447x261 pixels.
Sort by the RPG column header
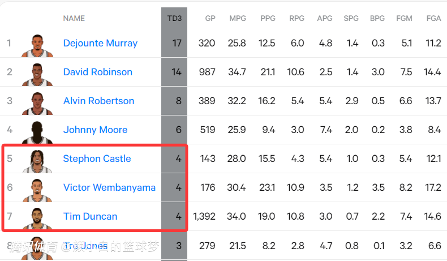(x=296, y=18)
